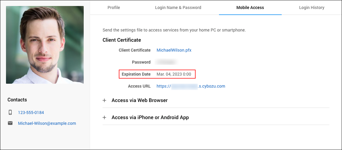The height and width of the screenshot is (150, 342).
Task: Go to the Login History tab
Action: (311, 7)
